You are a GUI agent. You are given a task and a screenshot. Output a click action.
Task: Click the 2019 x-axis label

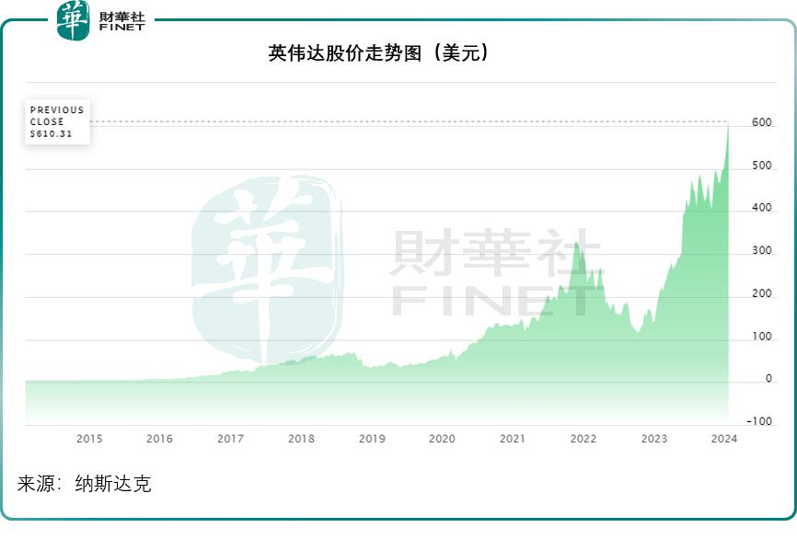tap(372, 439)
